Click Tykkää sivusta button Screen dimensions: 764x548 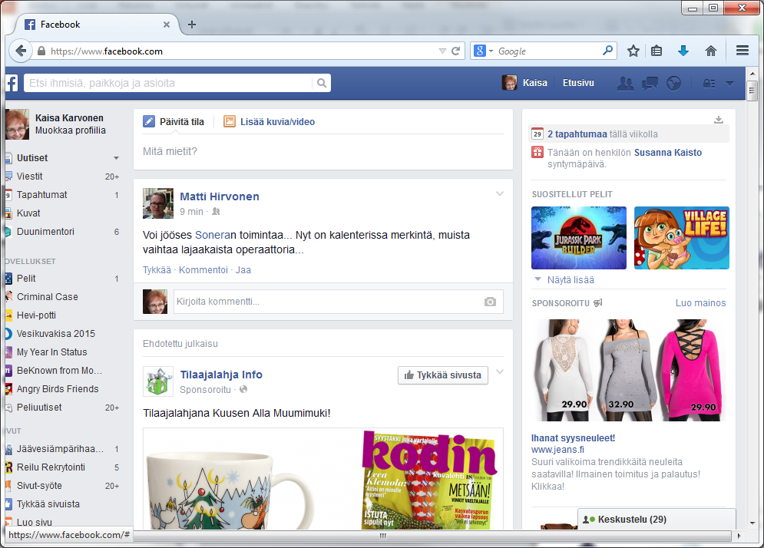coord(443,375)
